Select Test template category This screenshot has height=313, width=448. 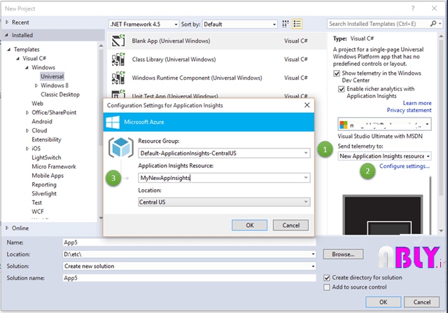point(36,202)
